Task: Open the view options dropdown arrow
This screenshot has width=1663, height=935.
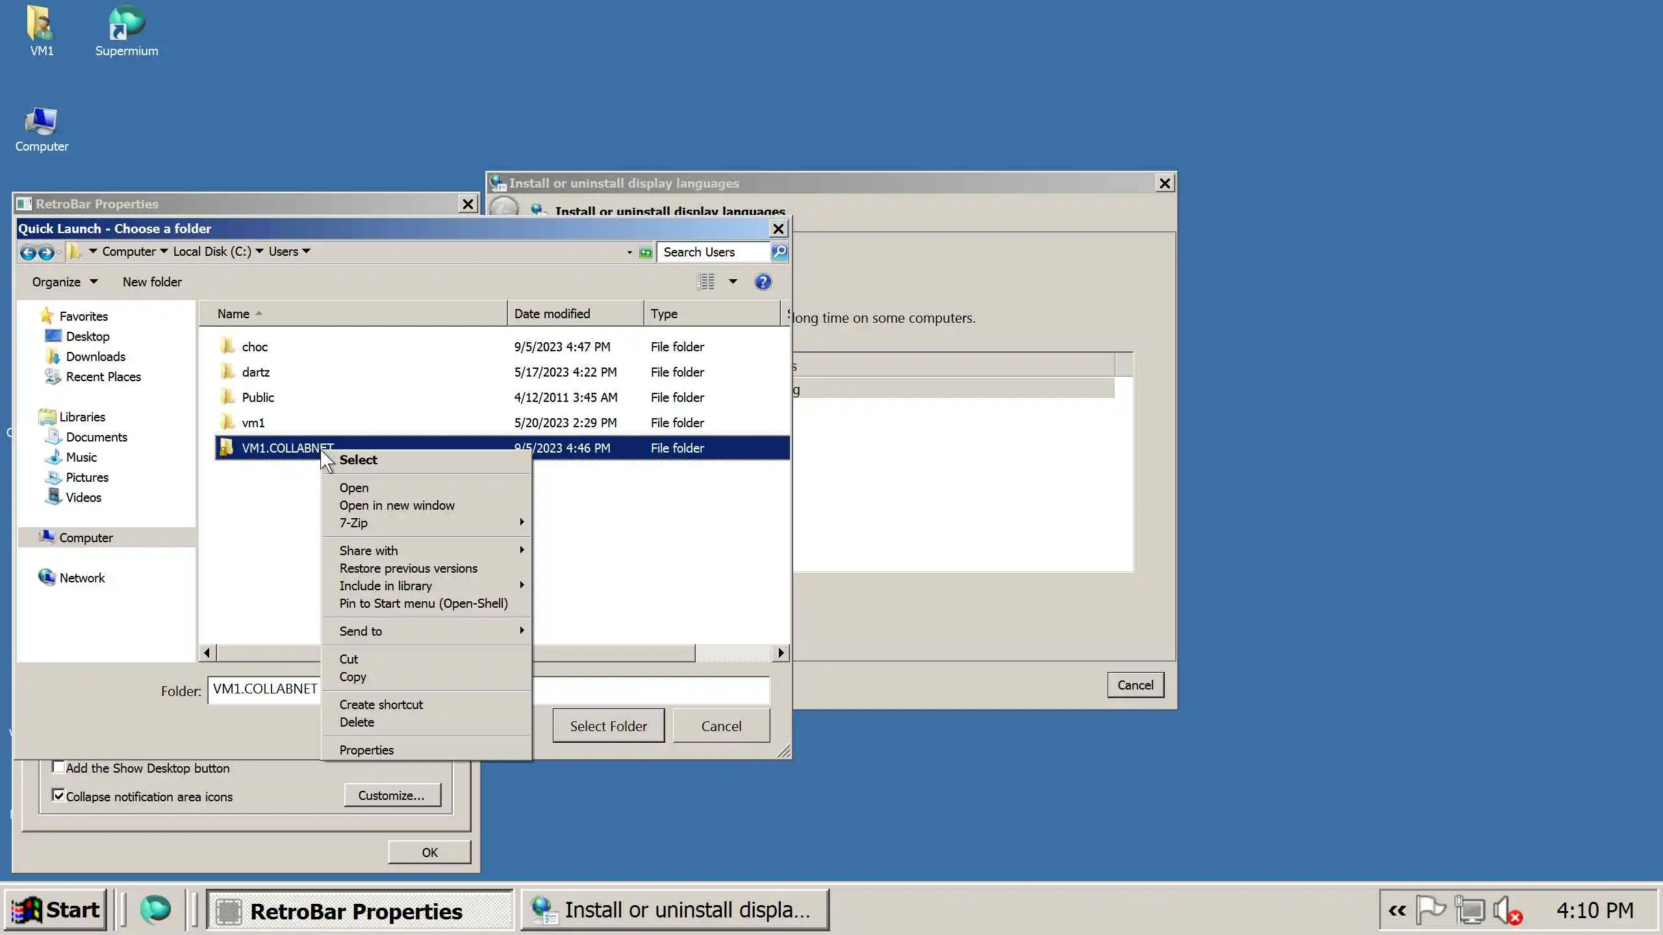Action: (733, 282)
